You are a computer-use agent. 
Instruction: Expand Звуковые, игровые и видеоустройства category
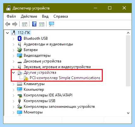[x=13, y=67]
